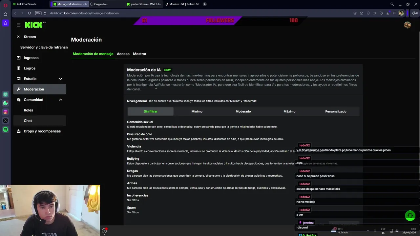Click the Spam category heading
This screenshot has height=236, width=420.
pos(131,207)
